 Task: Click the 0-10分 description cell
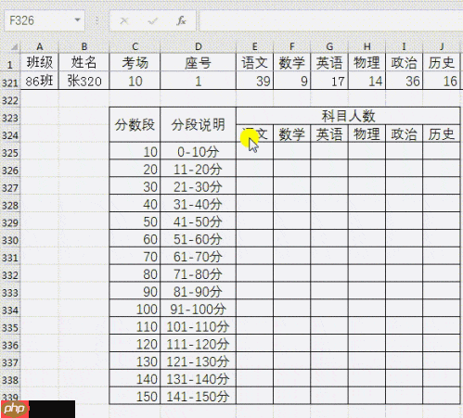(198, 151)
